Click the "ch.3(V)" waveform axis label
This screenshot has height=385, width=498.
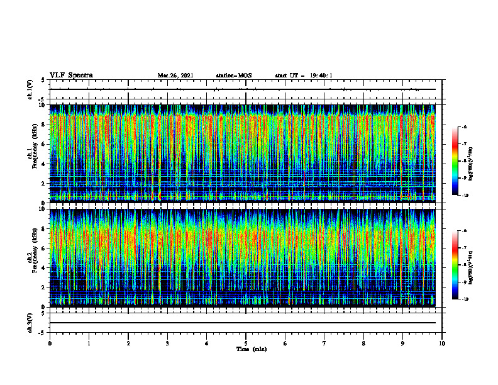(30, 323)
